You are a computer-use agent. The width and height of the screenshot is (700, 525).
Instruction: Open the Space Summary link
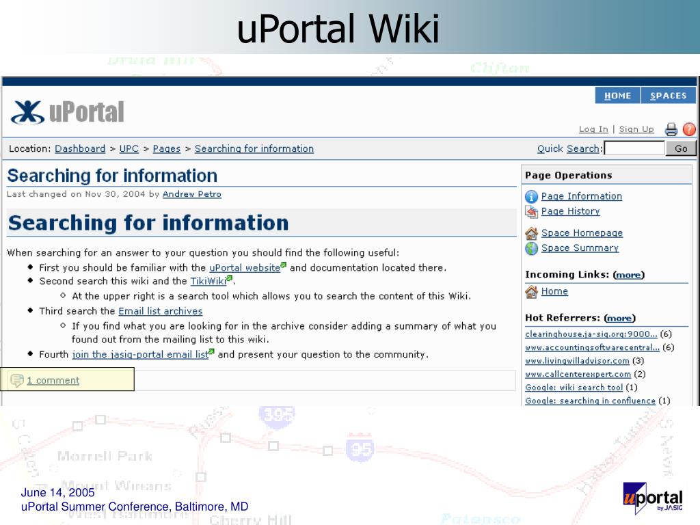click(580, 247)
